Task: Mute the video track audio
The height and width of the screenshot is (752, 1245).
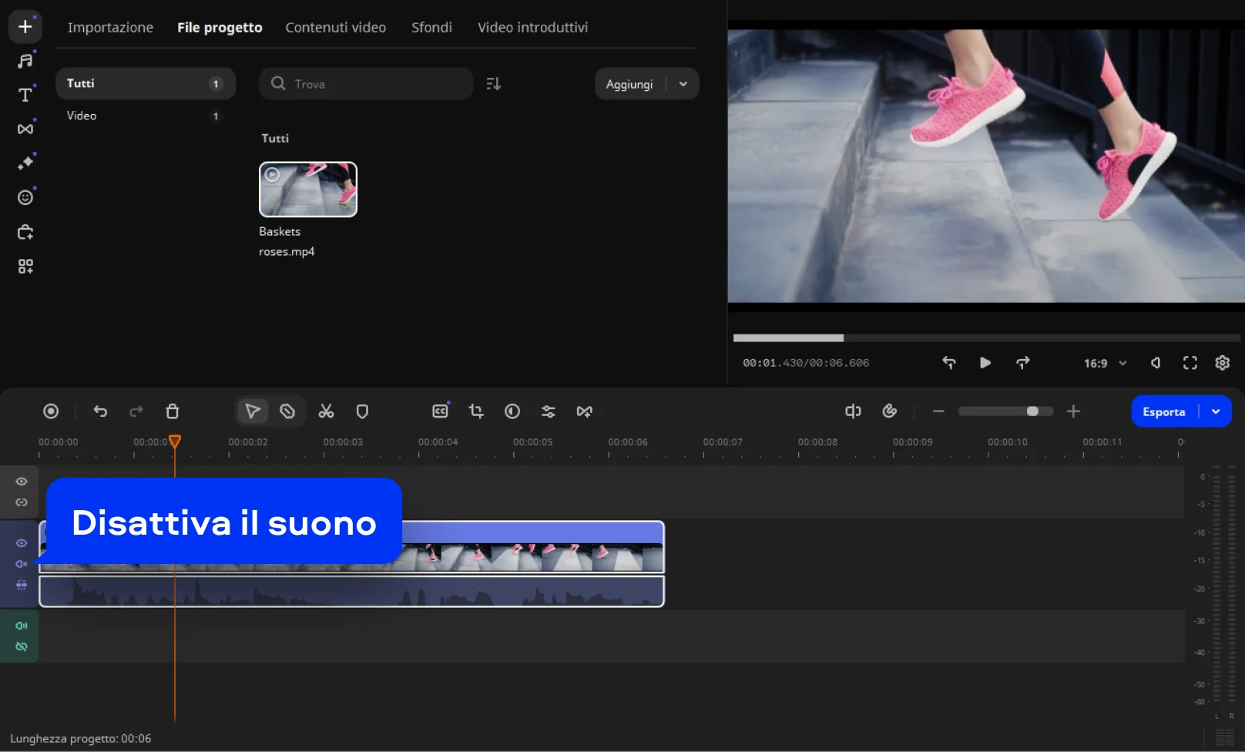Action: coord(22,564)
